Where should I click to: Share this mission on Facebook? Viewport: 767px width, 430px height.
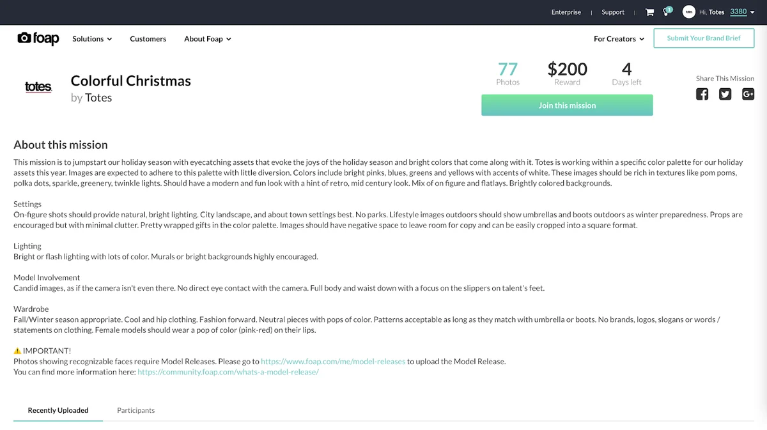point(702,94)
